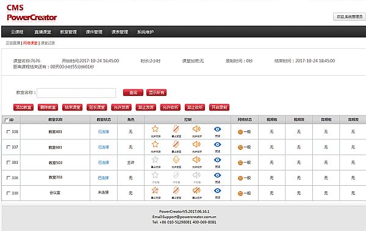Switch to 课堂记录 sub-tab
366x231 pixels.
click(x=48, y=43)
